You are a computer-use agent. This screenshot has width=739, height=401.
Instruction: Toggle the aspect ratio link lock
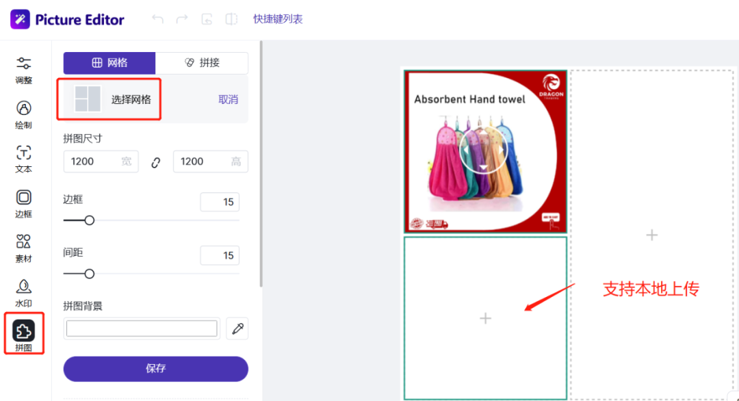click(x=156, y=162)
